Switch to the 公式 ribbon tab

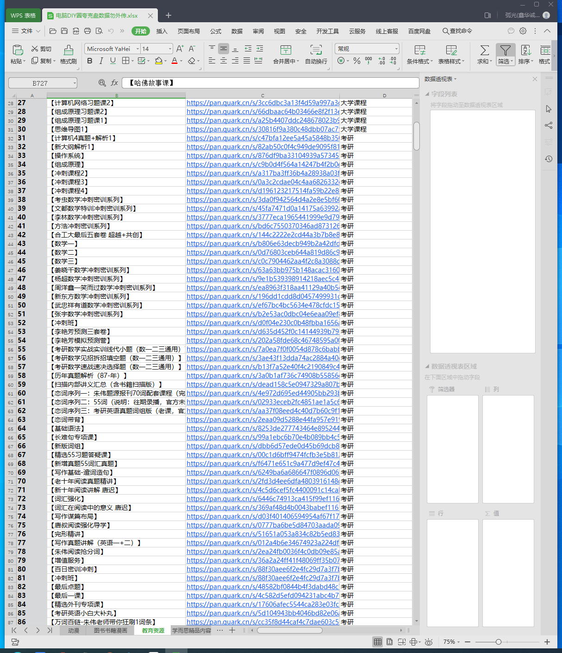point(216,31)
